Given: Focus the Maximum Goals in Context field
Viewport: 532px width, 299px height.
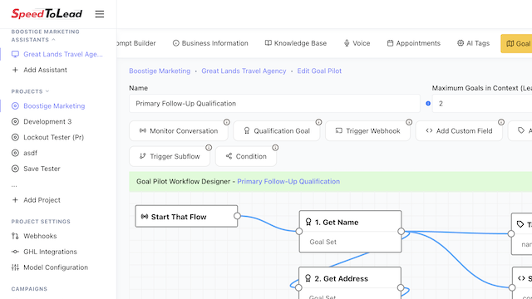Looking at the screenshot, I should click(x=482, y=103).
